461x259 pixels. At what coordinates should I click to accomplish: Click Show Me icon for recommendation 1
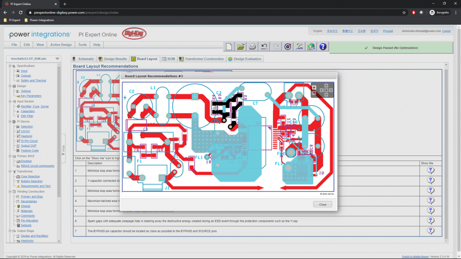pyautogui.click(x=431, y=170)
